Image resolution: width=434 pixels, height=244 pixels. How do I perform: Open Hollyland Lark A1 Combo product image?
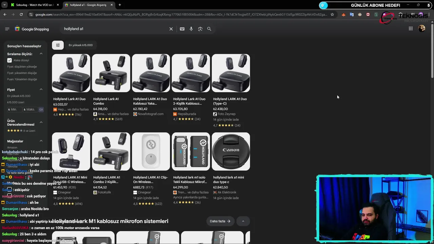coord(111,73)
